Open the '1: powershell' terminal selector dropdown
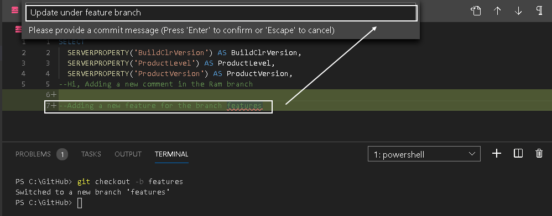 (424, 154)
